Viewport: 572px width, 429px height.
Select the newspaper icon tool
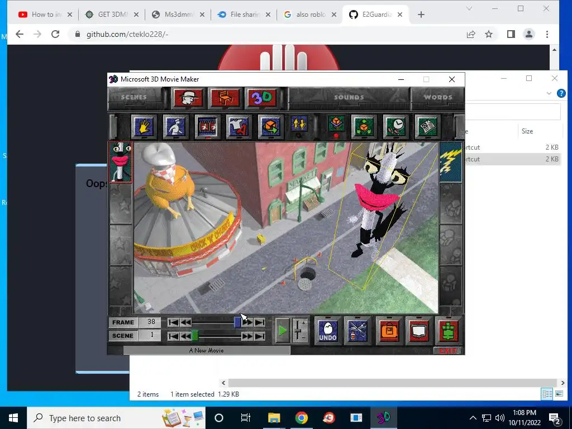tap(427, 127)
